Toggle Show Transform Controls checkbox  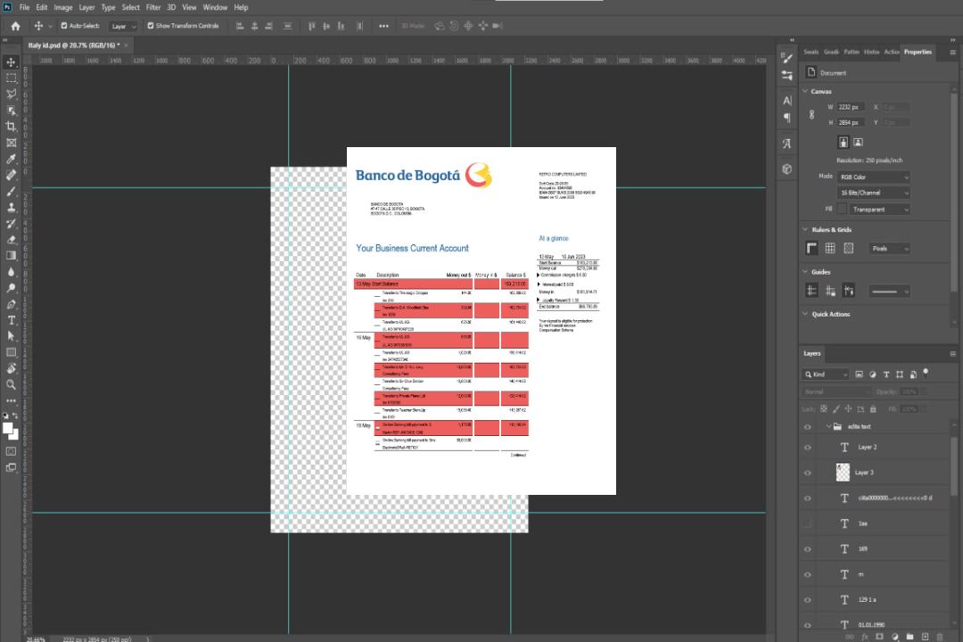[x=151, y=26]
